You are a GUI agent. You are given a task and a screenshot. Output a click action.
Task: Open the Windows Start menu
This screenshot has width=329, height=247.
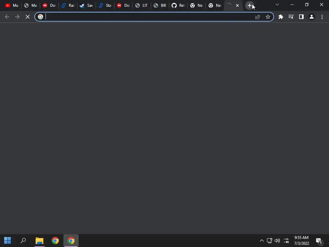[8, 241]
